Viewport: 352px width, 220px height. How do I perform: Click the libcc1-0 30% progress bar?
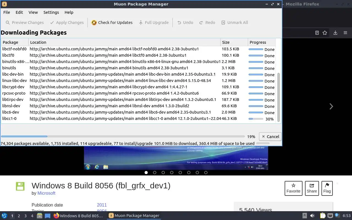[256, 119]
